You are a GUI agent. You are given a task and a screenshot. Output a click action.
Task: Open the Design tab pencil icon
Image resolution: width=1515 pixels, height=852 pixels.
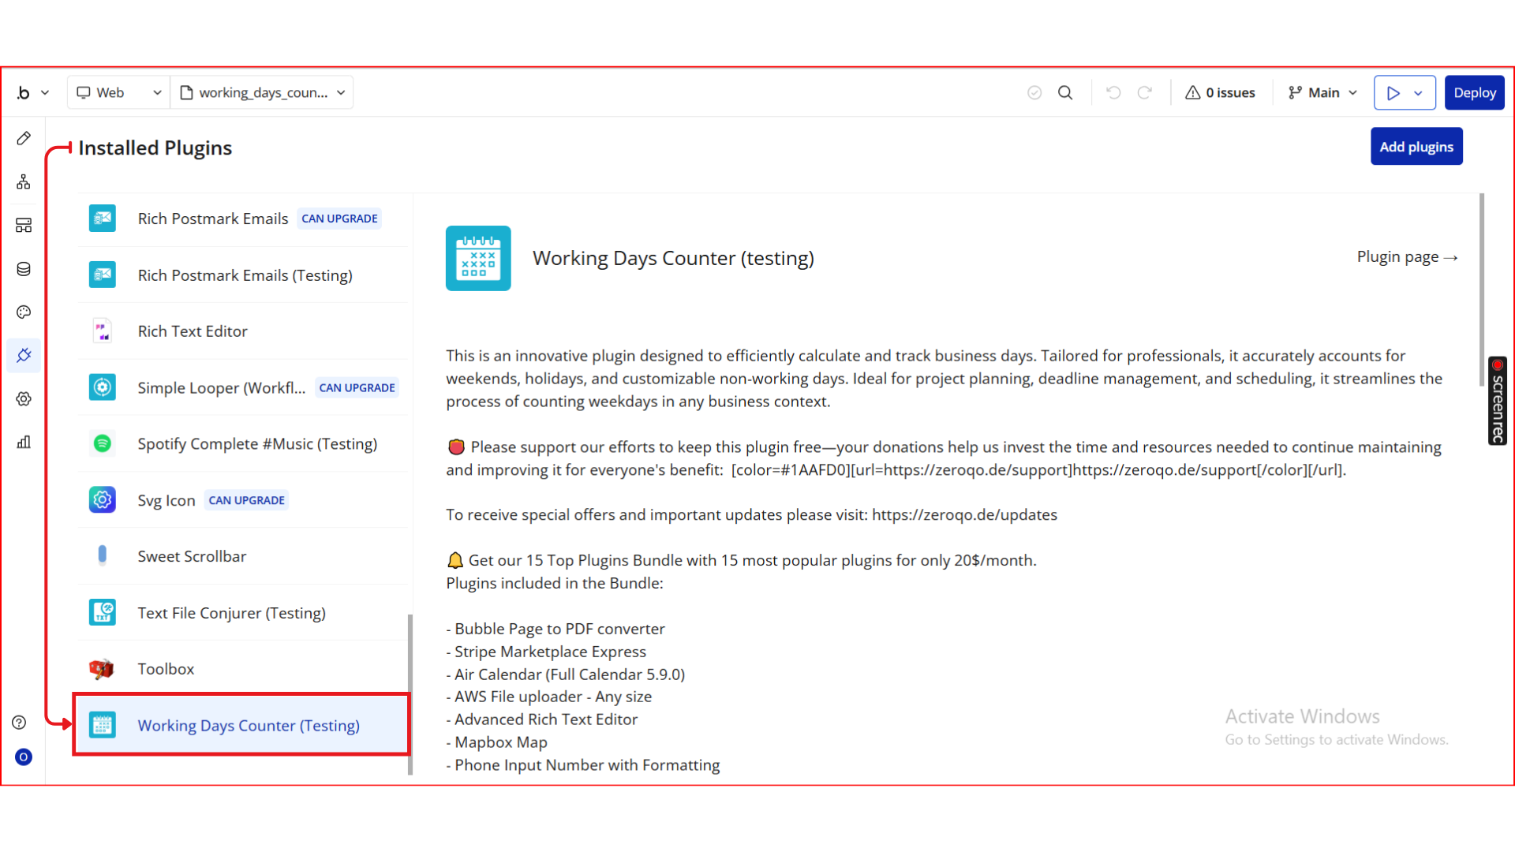point(24,139)
